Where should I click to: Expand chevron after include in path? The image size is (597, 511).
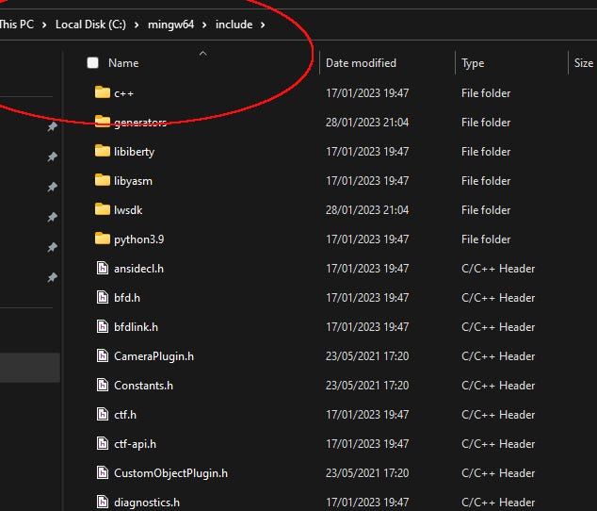pyautogui.click(x=263, y=25)
